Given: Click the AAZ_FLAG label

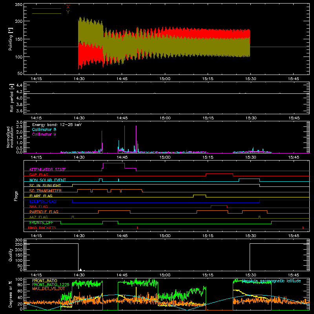Looking at the screenshot, I should [x=38, y=217].
